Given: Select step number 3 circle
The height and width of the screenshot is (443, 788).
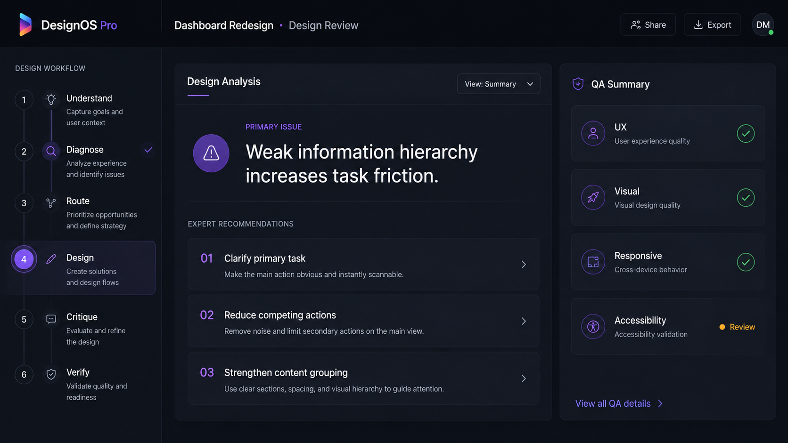Looking at the screenshot, I should 24,203.
